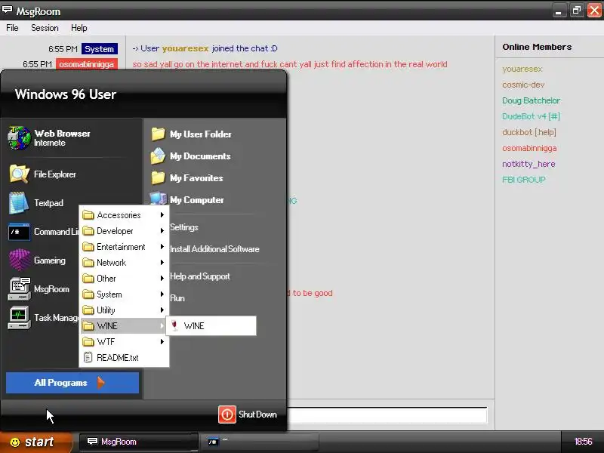Click the Developer folder icon

pos(88,231)
